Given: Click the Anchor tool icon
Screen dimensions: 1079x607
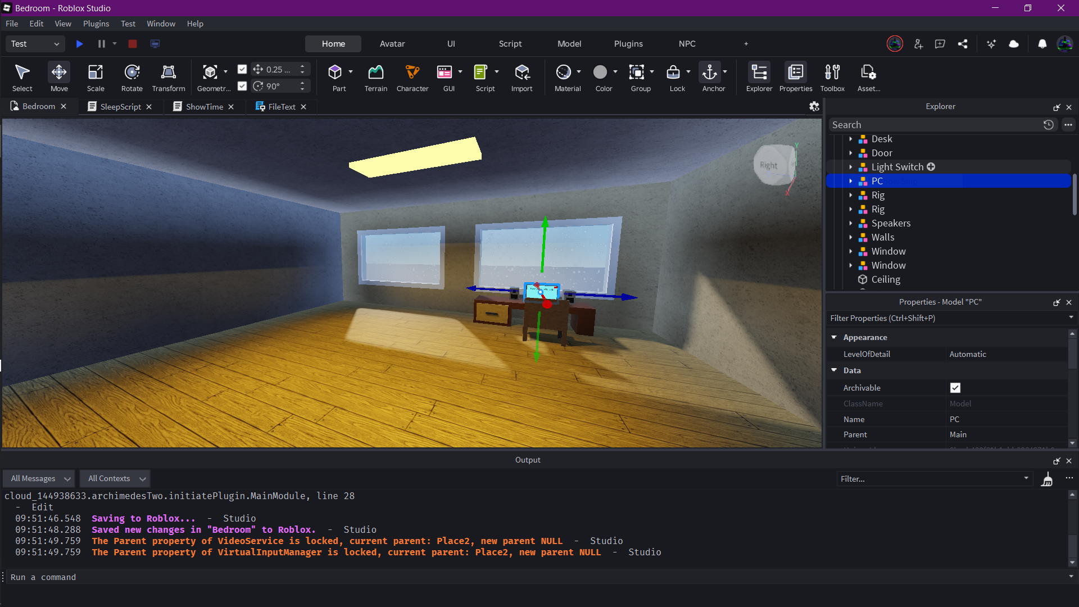Looking at the screenshot, I should pos(710,72).
